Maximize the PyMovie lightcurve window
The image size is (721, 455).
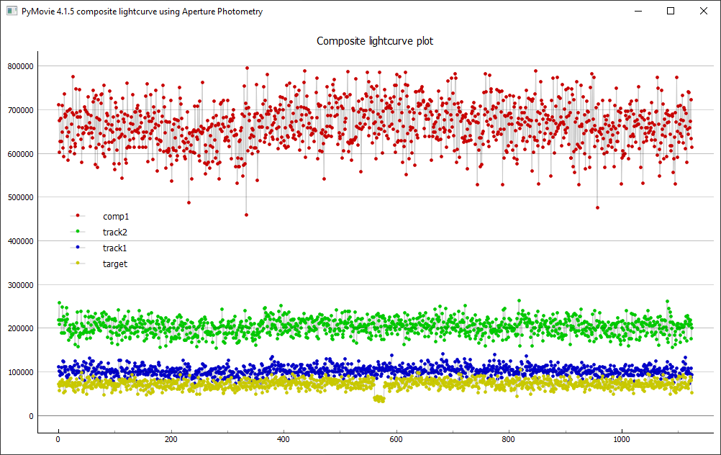click(671, 12)
